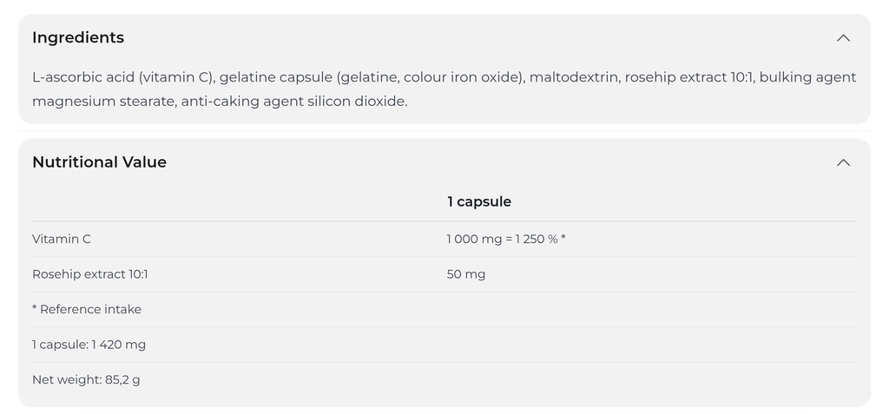Click the '* Reference intake' footnote
The height and width of the screenshot is (414, 889).
point(87,309)
